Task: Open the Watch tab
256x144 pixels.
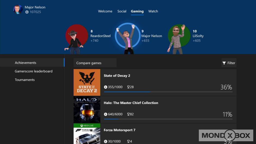Action: pyautogui.click(x=153, y=11)
